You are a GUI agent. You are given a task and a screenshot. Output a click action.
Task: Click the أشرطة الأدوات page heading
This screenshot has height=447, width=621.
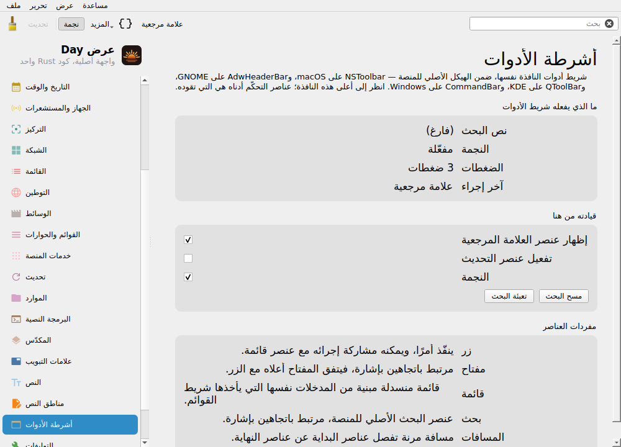540,59
